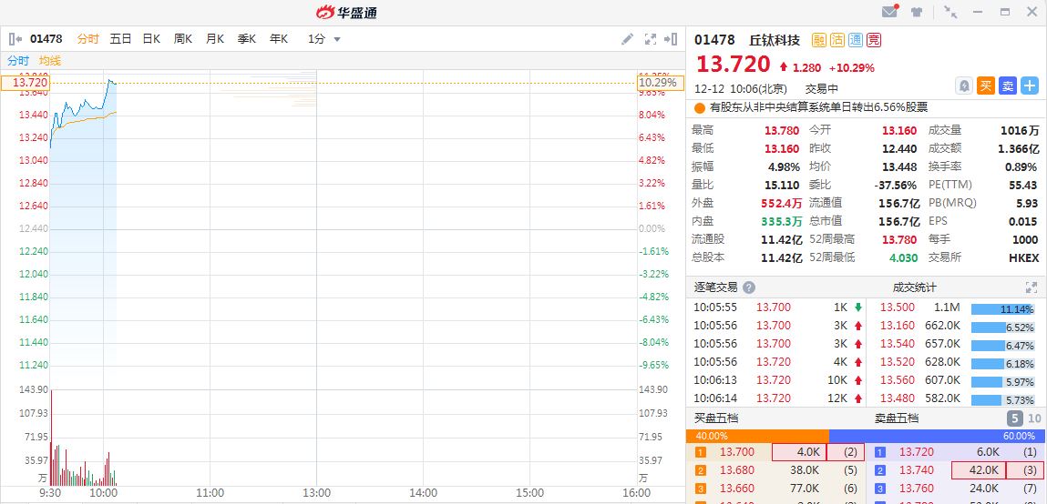Click the orange news alert dot
This screenshot has width=1047, height=504.
700,107
